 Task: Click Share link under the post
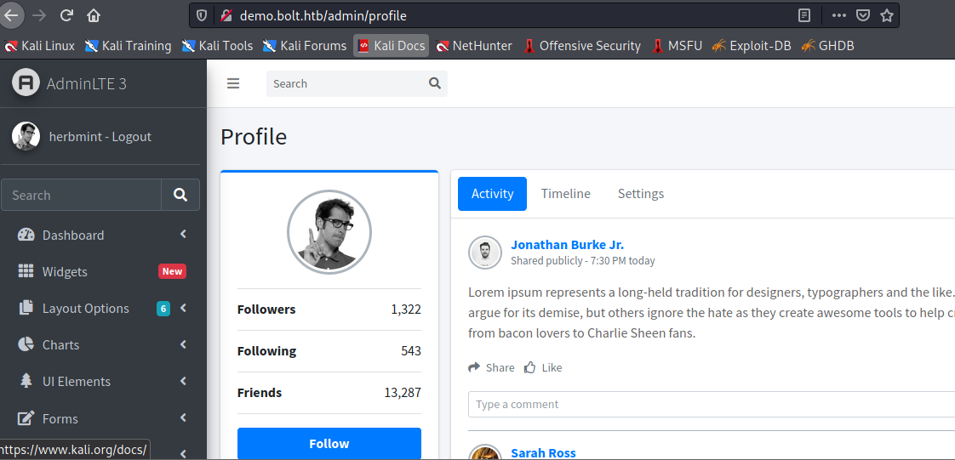click(x=491, y=367)
